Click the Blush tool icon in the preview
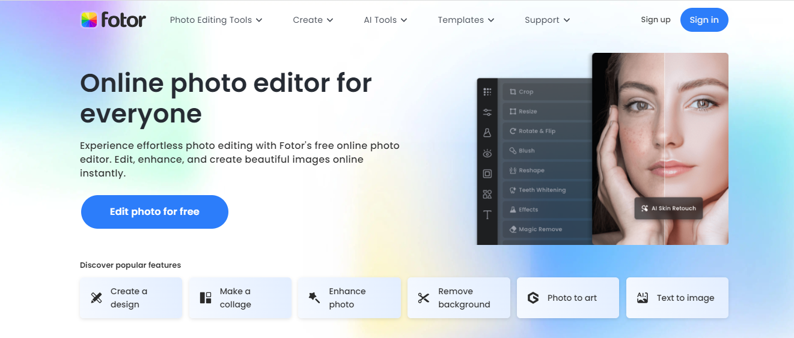This screenshot has width=794, height=338. [x=513, y=151]
